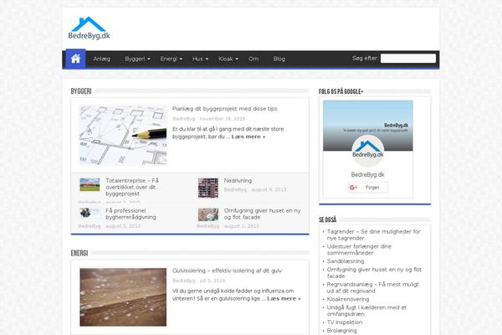
Task: Open the Omfugning article thumbnail
Action: [x=208, y=214]
